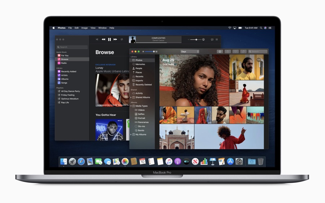Skip to next track in Music
This screenshot has width=325, height=203.
tap(115, 39)
